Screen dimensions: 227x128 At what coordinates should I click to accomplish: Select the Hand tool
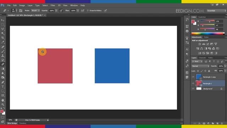click(x=3, y=100)
